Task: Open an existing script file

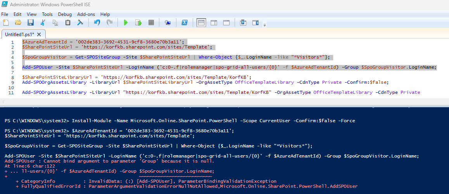Action: pyautogui.click(x=18, y=23)
